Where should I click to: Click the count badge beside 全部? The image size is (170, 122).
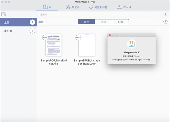(x=32, y=22)
